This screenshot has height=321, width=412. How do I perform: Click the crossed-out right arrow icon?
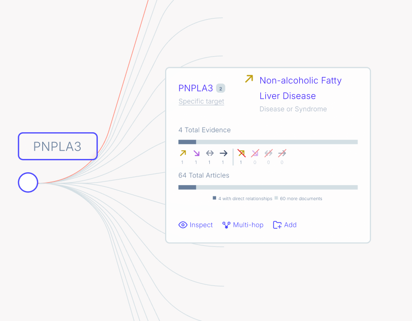(282, 153)
